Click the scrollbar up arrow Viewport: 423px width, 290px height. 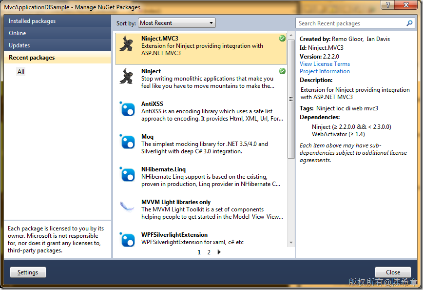pos(291,36)
